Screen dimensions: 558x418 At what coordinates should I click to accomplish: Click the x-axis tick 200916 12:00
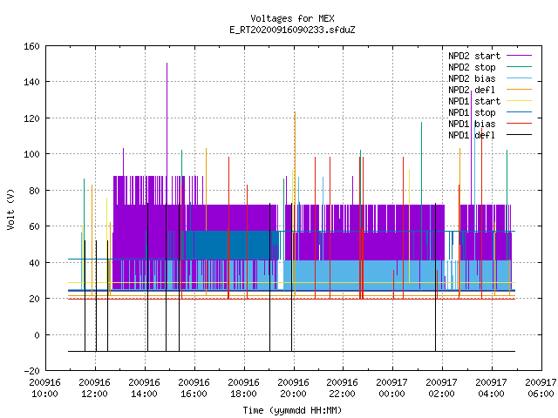95,388
